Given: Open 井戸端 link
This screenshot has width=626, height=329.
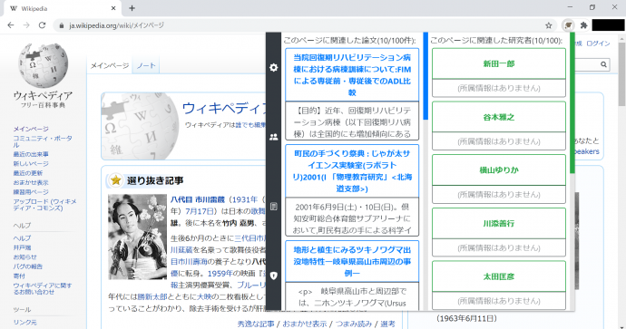Looking at the screenshot, I should click(22, 247).
